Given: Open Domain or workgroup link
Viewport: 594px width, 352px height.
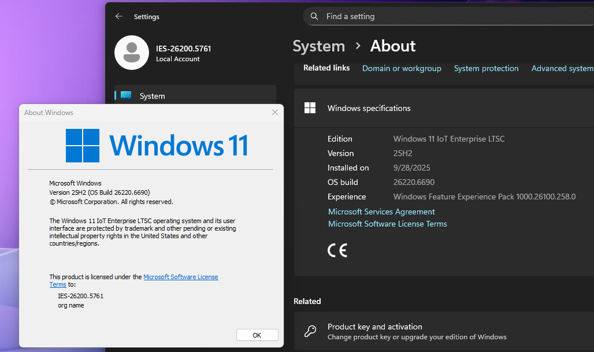Looking at the screenshot, I should pos(402,68).
